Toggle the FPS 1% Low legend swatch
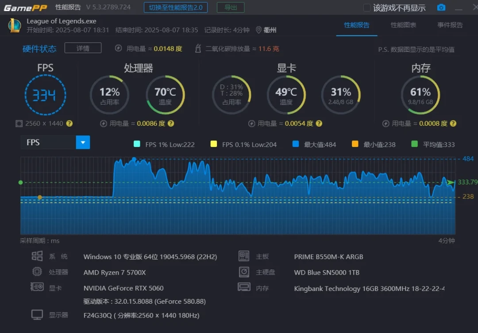Image resolution: width=478 pixels, height=333 pixels. point(137,144)
